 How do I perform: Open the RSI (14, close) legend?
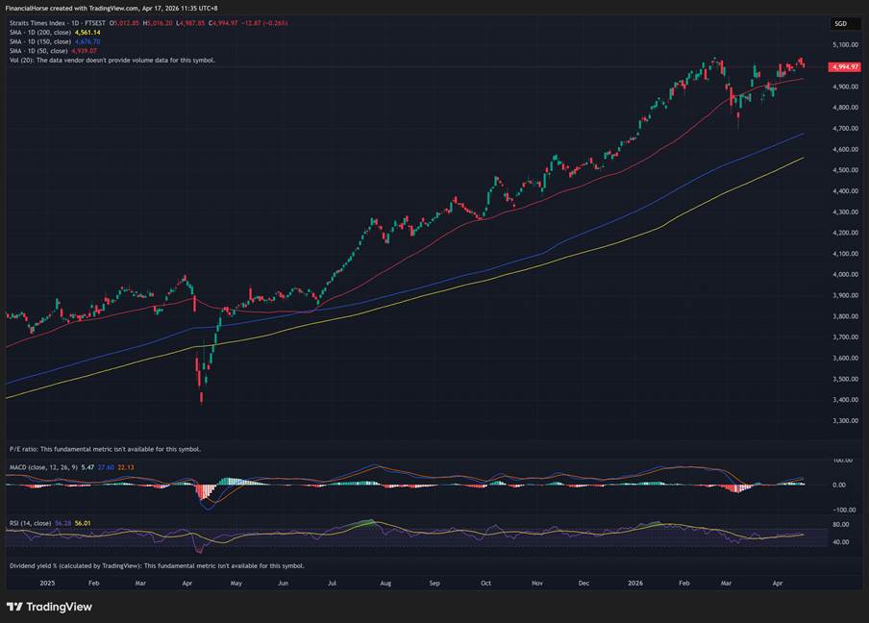click(31, 523)
